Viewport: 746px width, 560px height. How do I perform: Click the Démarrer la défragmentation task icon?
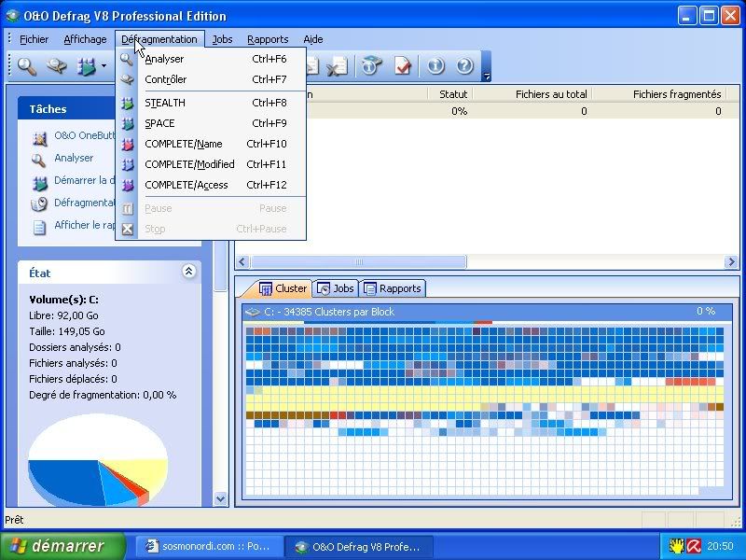(x=39, y=182)
